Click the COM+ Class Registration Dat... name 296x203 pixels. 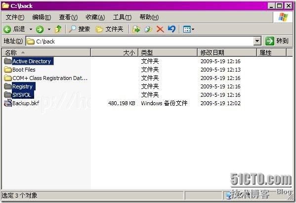coord(50,78)
